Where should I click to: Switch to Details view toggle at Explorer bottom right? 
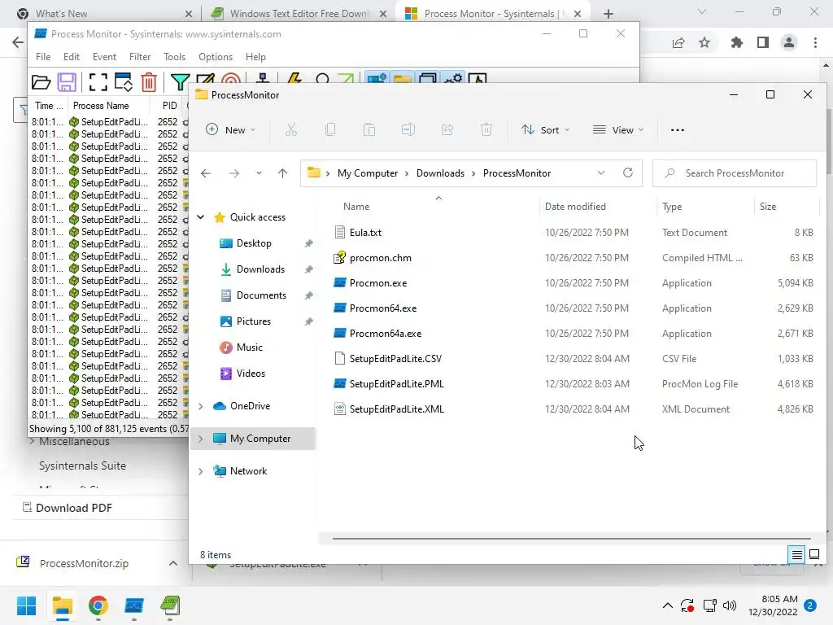click(797, 555)
